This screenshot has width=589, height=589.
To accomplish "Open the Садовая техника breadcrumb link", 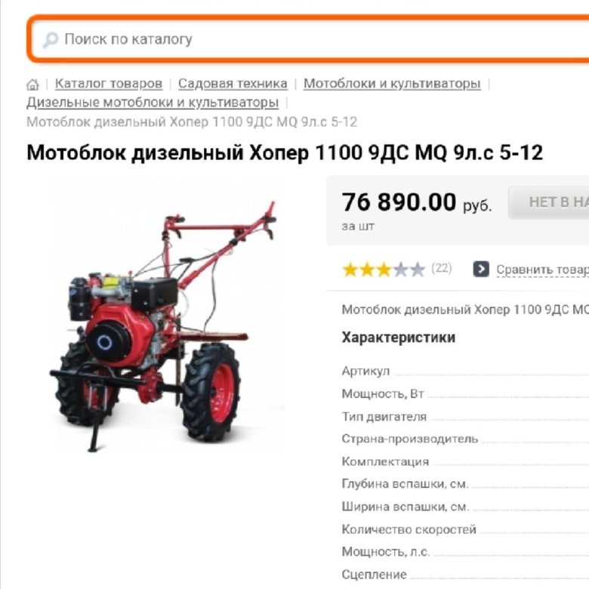I will point(233,84).
